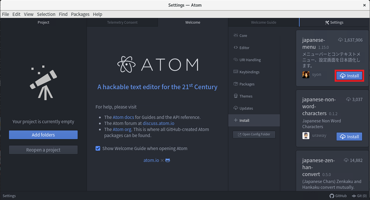Click syon's author avatar

306,75
